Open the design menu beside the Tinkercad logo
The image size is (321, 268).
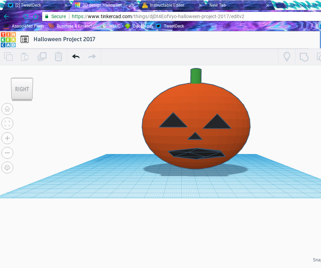point(24,39)
